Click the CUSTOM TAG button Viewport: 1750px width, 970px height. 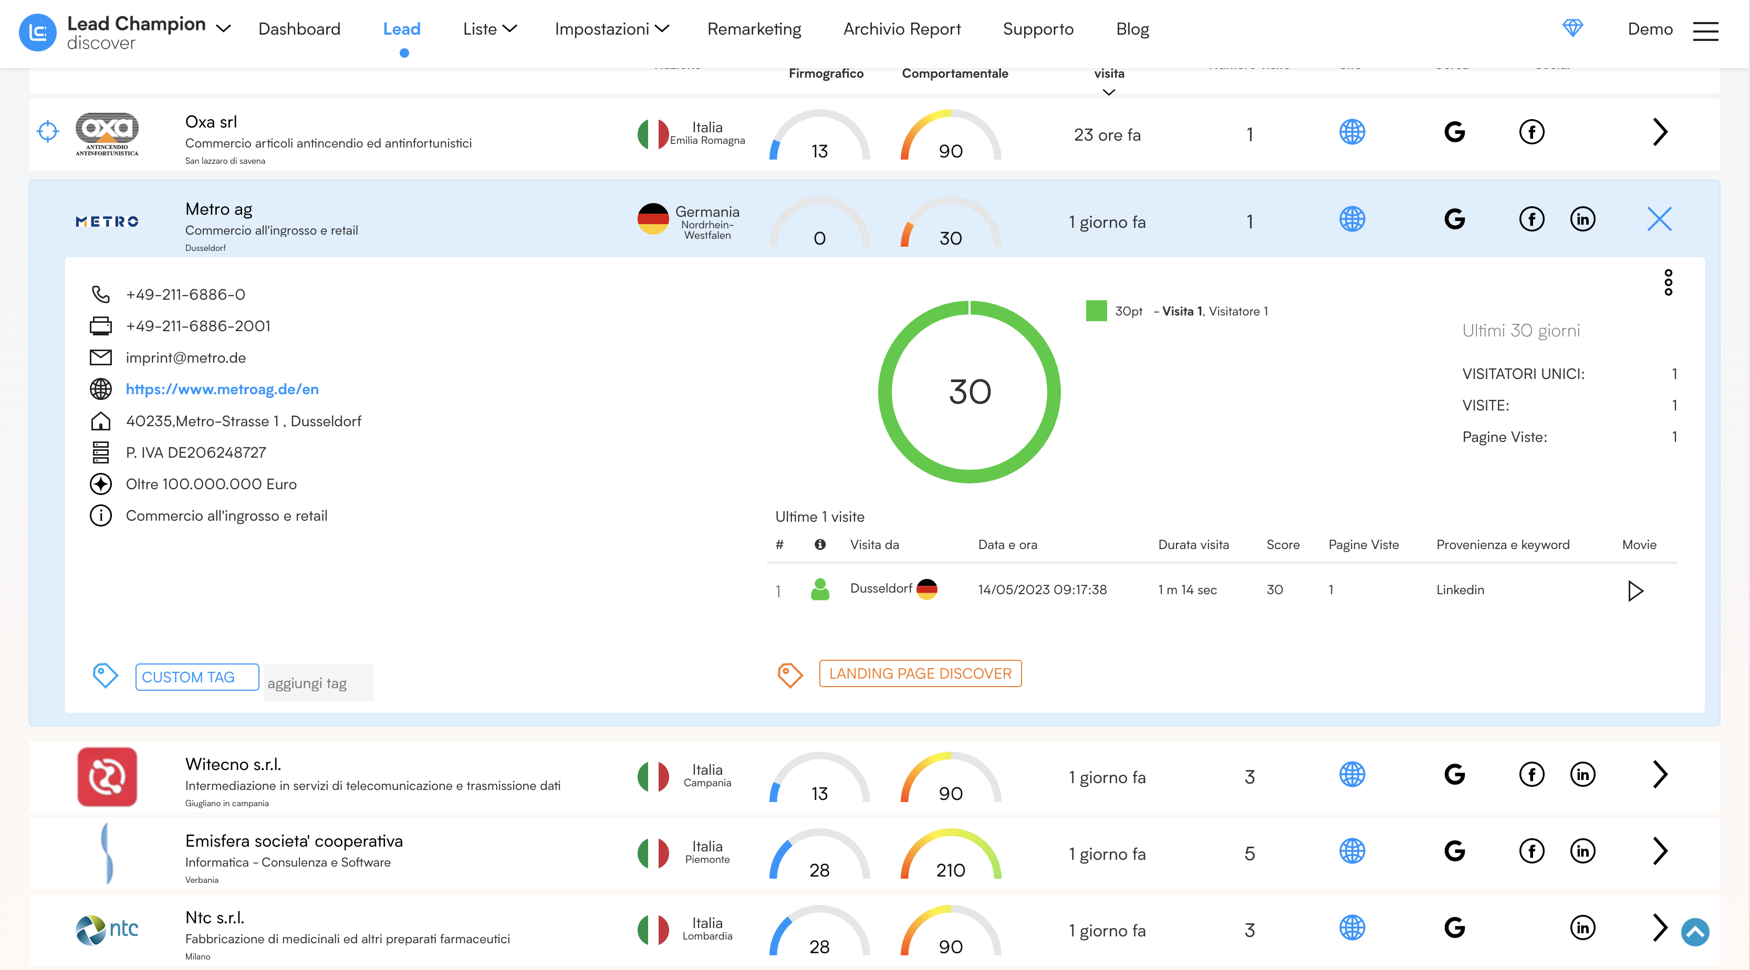click(196, 677)
